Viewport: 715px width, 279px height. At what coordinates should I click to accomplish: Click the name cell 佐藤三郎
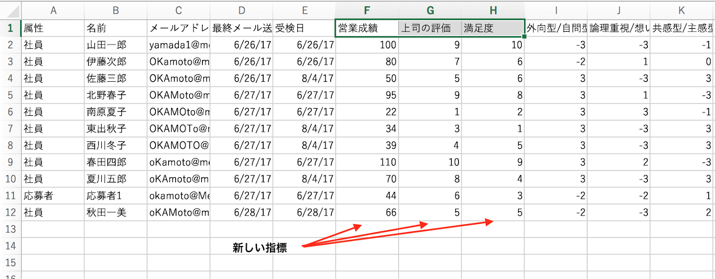(x=116, y=78)
